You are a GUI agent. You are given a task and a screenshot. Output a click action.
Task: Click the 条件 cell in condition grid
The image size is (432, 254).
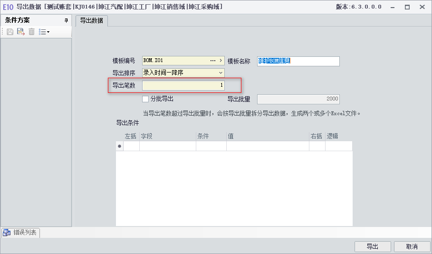tap(211, 146)
